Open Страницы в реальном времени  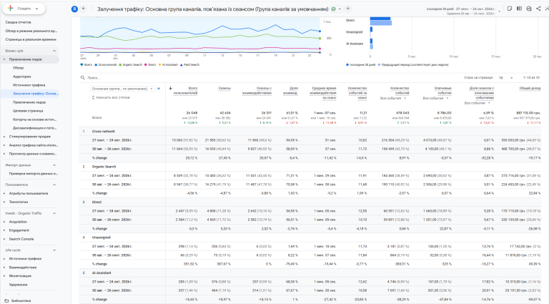pyautogui.click(x=31, y=39)
